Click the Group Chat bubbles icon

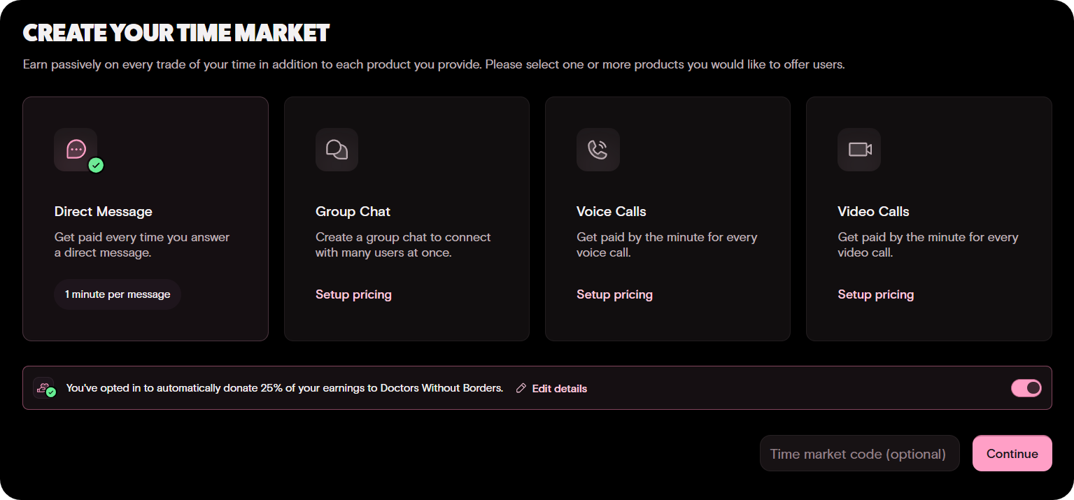coord(337,149)
